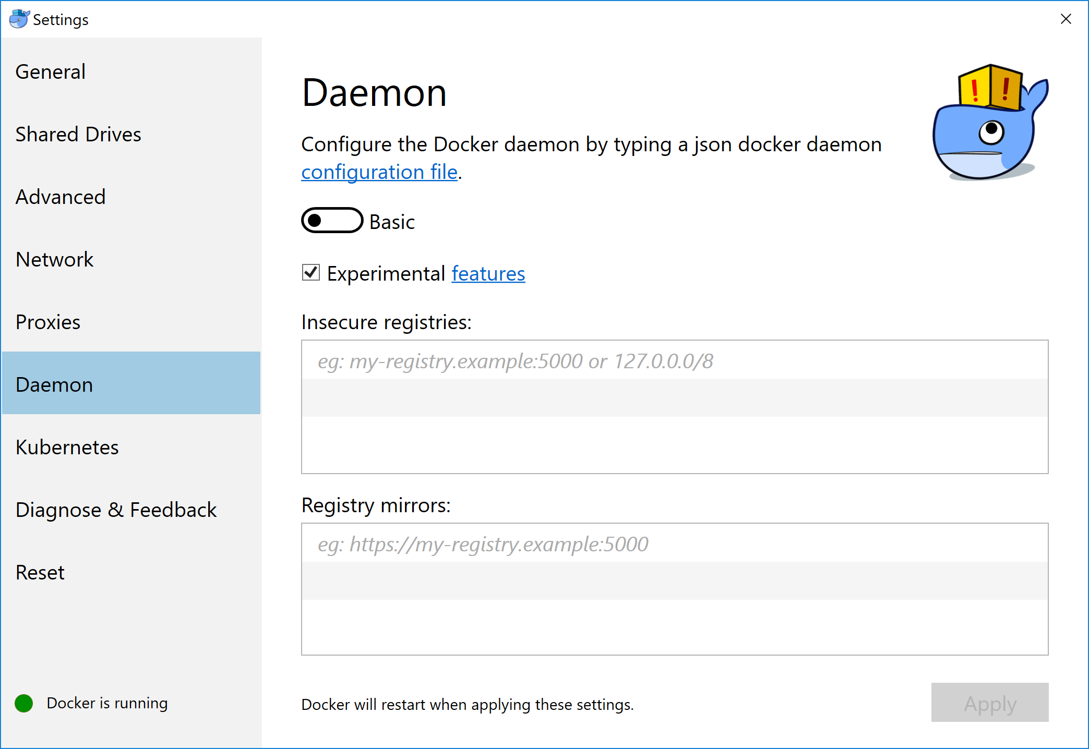Disable Experimental features checkbox
Image resolution: width=1089 pixels, height=749 pixels.
(x=310, y=272)
